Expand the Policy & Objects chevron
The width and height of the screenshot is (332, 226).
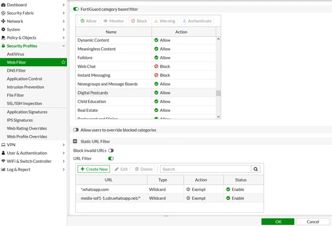[x=63, y=37]
